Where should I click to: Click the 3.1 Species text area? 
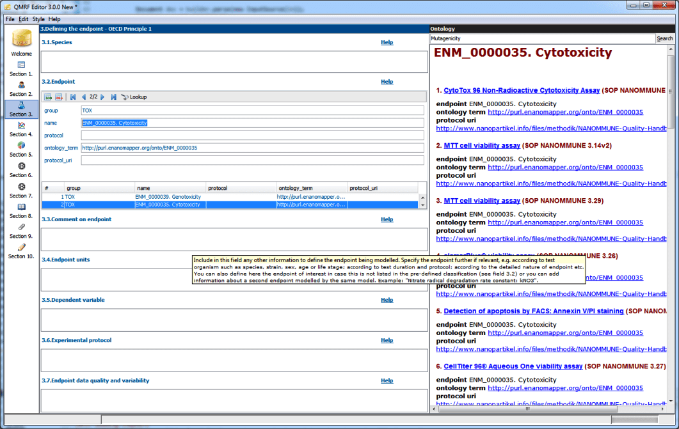pos(234,62)
